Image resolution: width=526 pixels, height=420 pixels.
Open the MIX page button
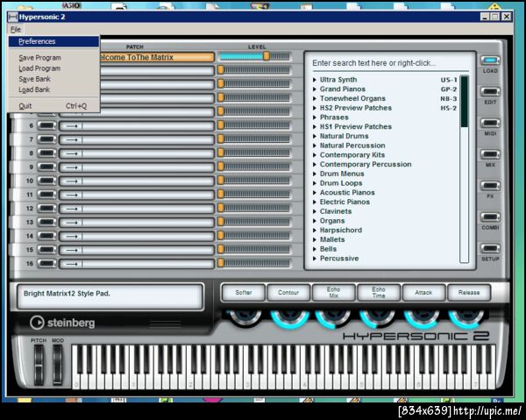click(x=490, y=154)
